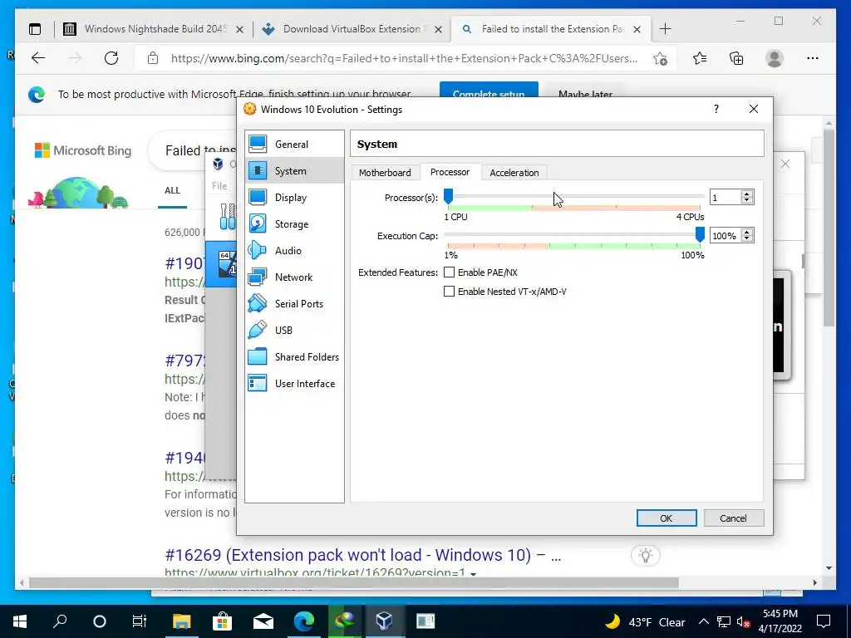Viewport: 851px width, 638px height.
Task: Increase Execution Cap with up arrow
Action: pos(747,233)
